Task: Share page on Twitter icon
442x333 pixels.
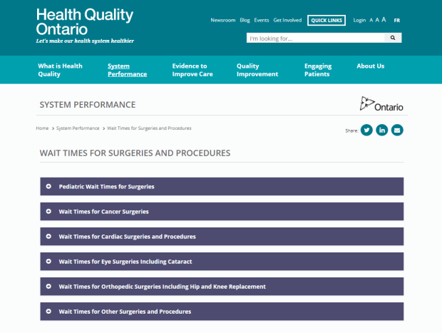Action: coord(366,130)
